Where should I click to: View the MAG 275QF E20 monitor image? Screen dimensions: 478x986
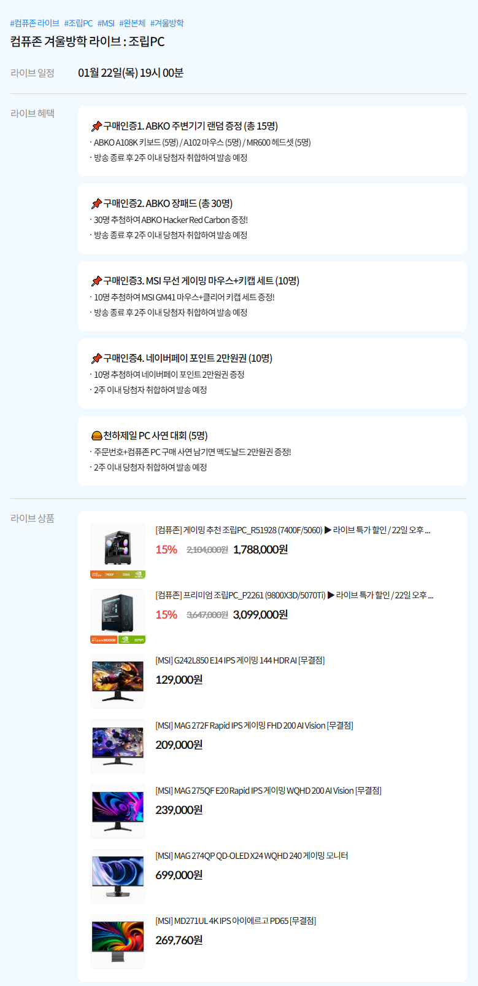click(118, 812)
